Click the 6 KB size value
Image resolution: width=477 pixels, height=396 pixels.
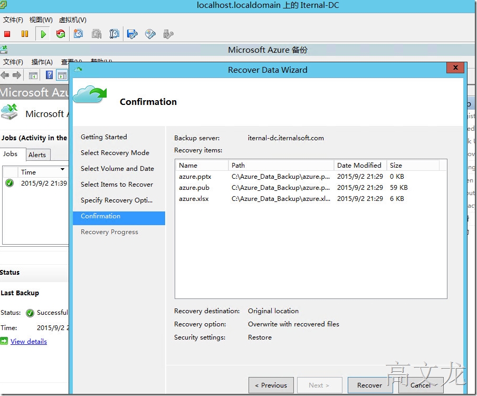tap(397, 198)
